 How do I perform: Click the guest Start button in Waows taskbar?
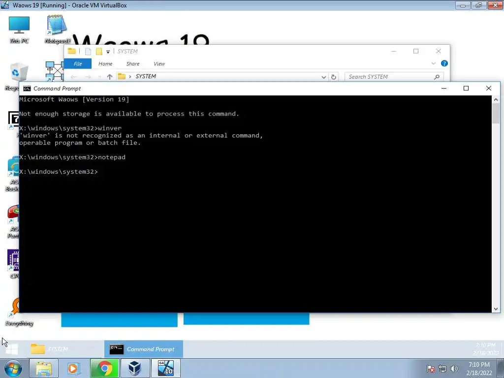(12, 349)
